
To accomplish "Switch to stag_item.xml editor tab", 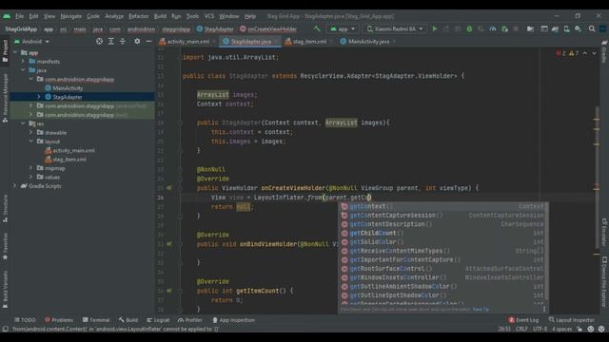I will tap(309, 42).
